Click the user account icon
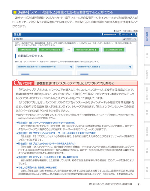Image resolution: width=150 pixels, height=191 pixels. (102, 34)
